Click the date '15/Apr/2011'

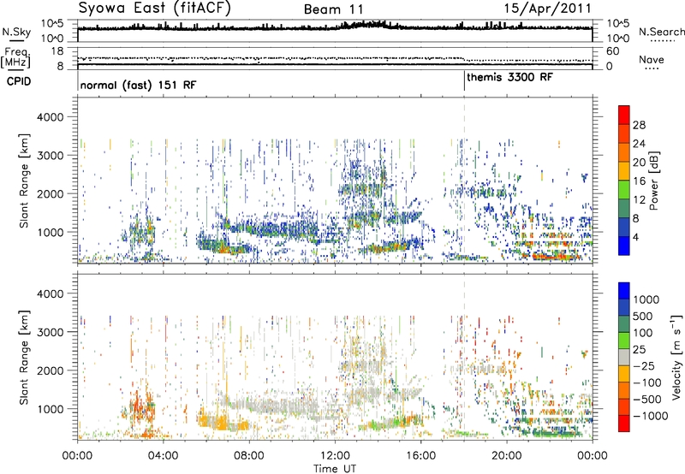(547, 9)
